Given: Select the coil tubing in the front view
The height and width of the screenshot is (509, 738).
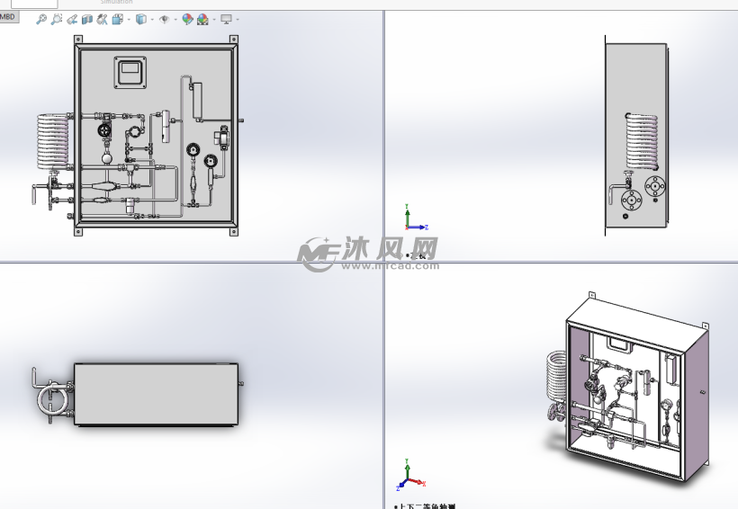Looking at the screenshot, I should click(52, 141).
